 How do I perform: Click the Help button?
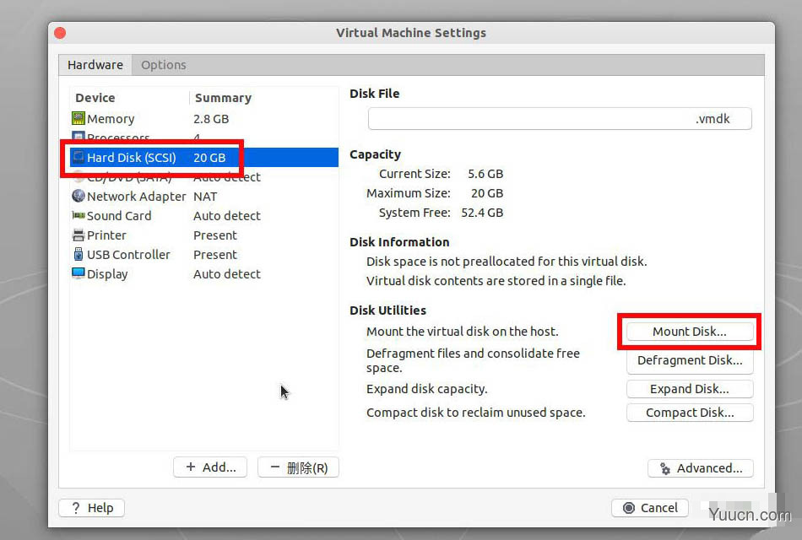tap(91, 508)
